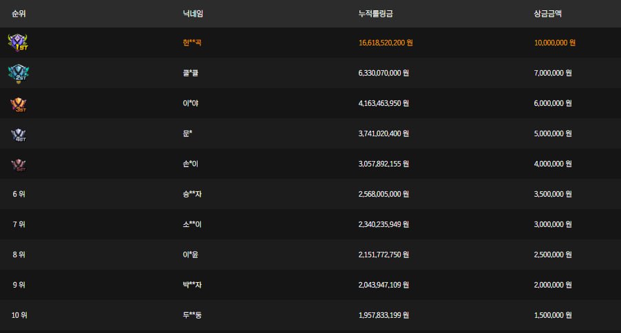Click the 10,000,000 원 prize amount

point(554,43)
